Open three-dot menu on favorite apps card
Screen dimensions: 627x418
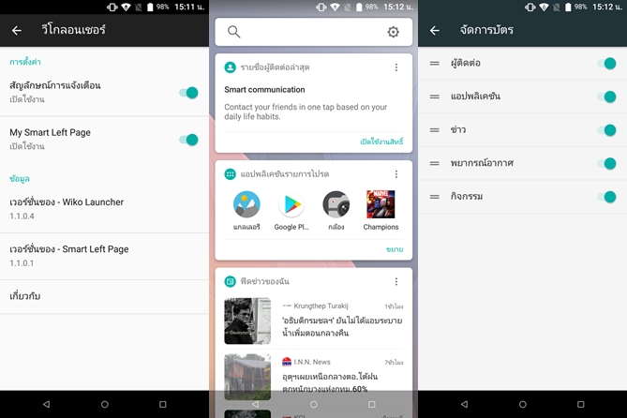396,174
